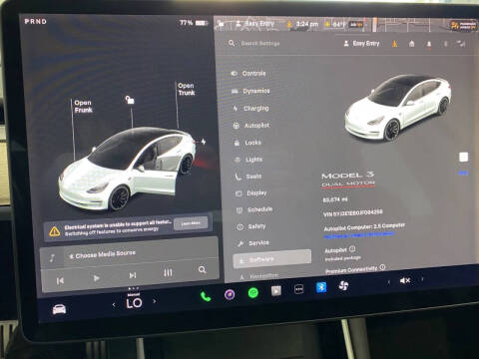
Task: Open the Bluetooth app
Action: tap(321, 287)
